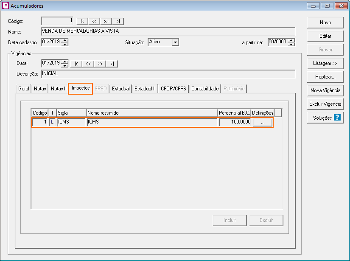The width and height of the screenshot is (350, 261).
Task: Go to previous record next to Código
Action: point(94,21)
